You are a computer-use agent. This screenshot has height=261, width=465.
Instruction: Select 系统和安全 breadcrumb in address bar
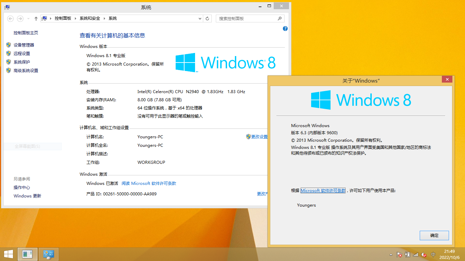pos(90,18)
